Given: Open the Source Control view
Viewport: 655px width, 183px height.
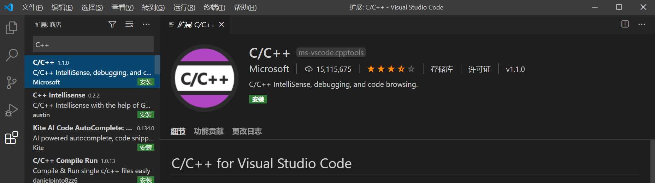Looking at the screenshot, I should 12,83.
